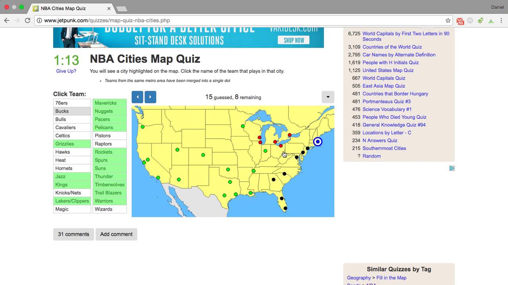508x285 pixels.
Task: Click the Pacers team cell
Action: [x=110, y=119]
